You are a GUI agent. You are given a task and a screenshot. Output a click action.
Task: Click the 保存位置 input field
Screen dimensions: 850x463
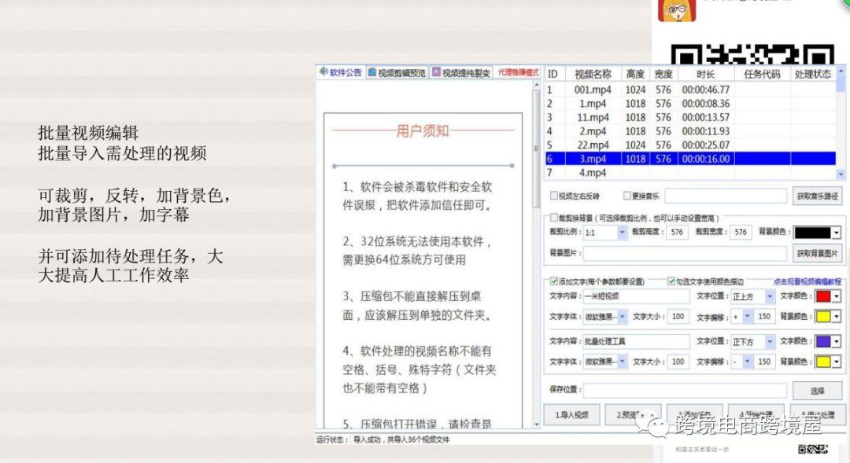[x=685, y=390]
